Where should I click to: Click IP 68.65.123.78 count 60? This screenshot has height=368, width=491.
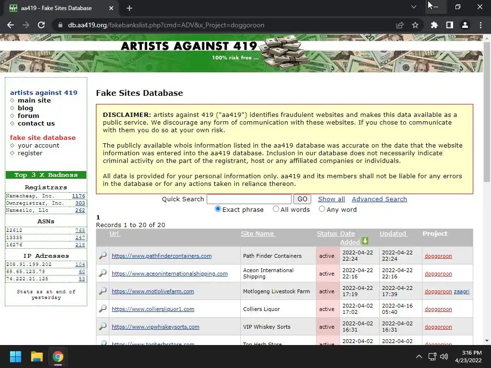pos(82,272)
